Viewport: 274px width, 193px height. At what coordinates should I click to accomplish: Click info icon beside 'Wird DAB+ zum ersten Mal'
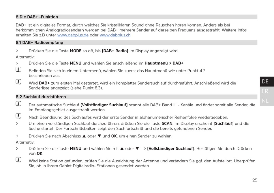click(18, 82)
